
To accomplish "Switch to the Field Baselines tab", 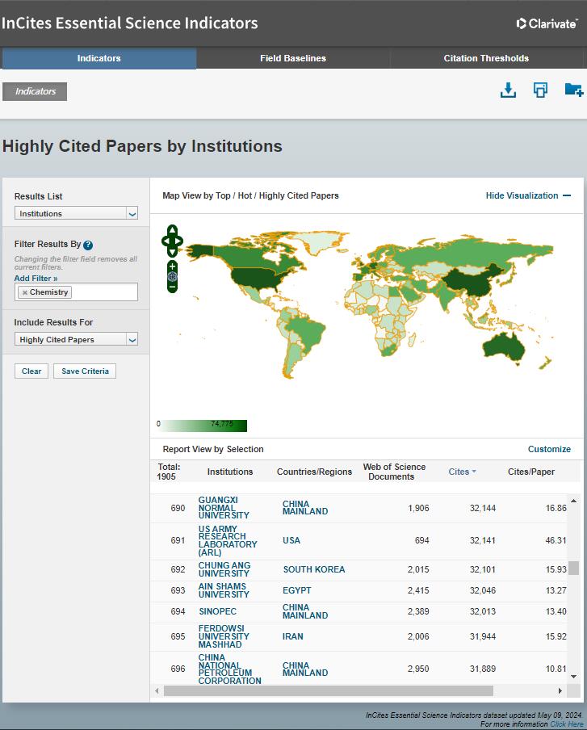I will pyautogui.click(x=293, y=58).
